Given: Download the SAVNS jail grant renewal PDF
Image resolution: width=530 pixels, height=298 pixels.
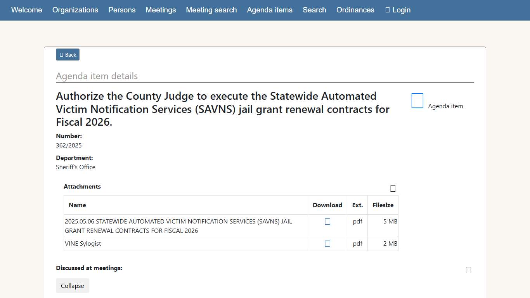Looking at the screenshot, I should pyautogui.click(x=327, y=222).
